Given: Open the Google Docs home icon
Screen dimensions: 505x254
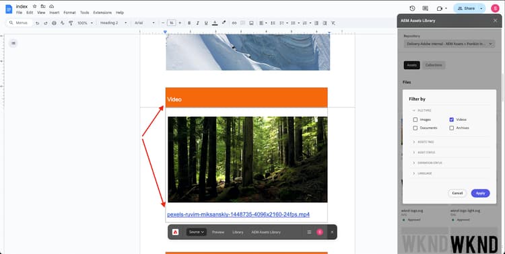Looking at the screenshot, I should pyautogui.click(x=9, y=9).
